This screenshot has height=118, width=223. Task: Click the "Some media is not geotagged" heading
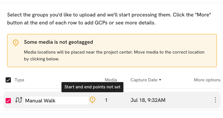click(59, 42)
